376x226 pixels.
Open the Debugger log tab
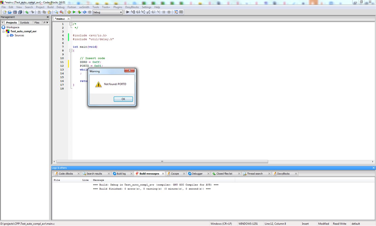tap(197, 174)
